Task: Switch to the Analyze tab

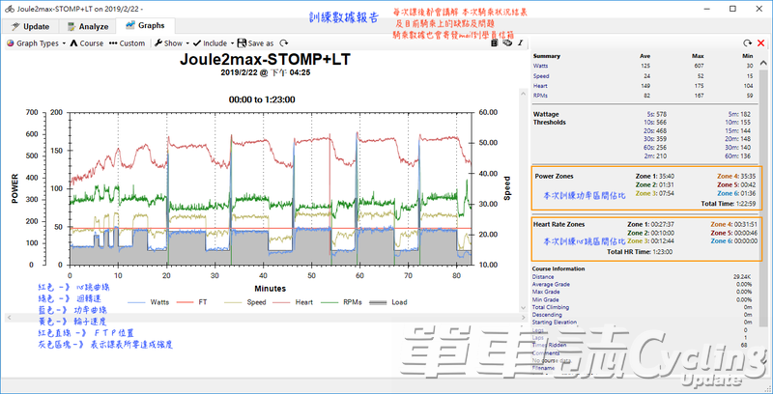Action: (x=88, y=27)
